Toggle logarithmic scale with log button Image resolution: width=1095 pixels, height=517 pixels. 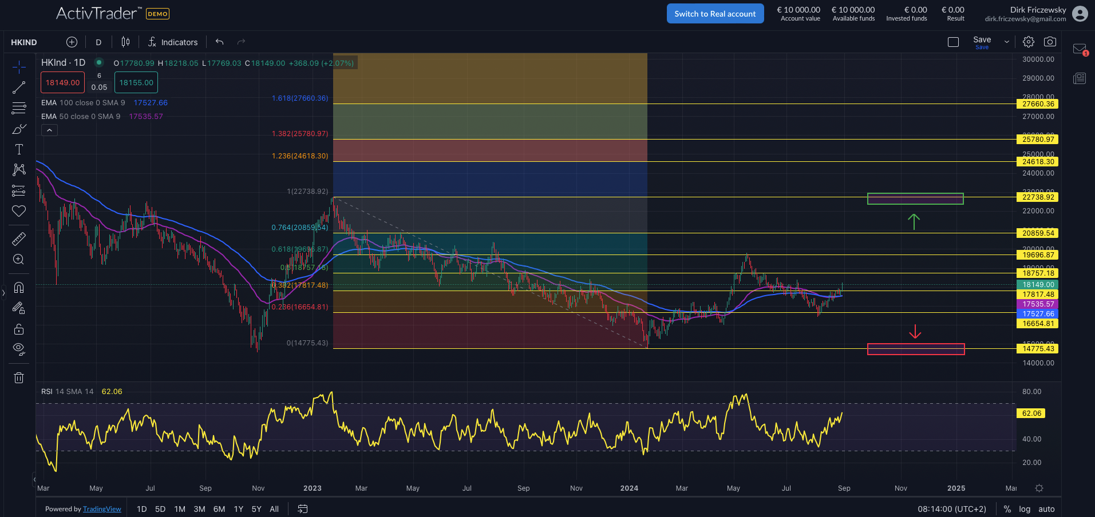[x=1025, y=509]
